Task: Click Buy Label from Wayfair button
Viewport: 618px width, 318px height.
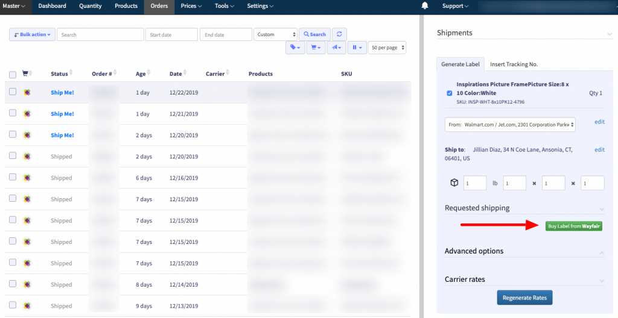Action: [x=574, y=226]
